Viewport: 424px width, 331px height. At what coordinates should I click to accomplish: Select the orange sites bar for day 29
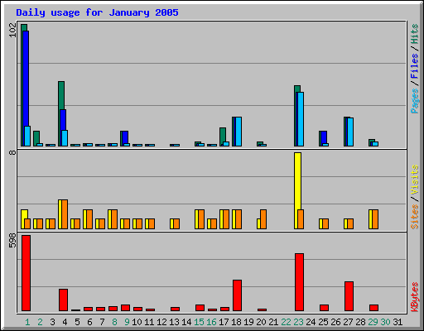pos(375,219)
